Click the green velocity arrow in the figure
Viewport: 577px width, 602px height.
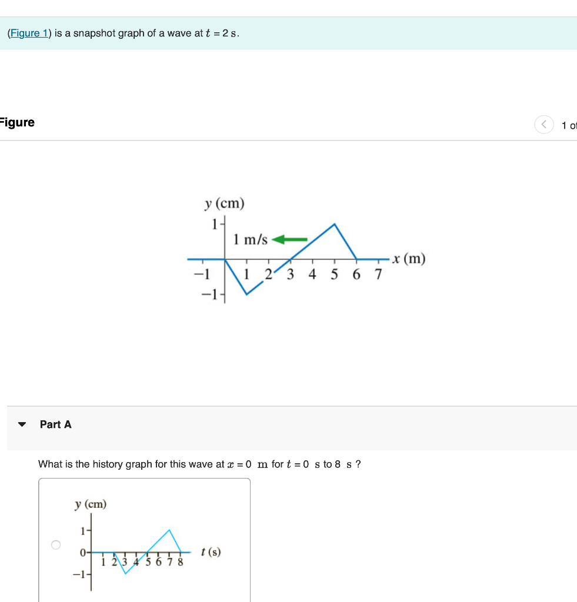point(291,239)
